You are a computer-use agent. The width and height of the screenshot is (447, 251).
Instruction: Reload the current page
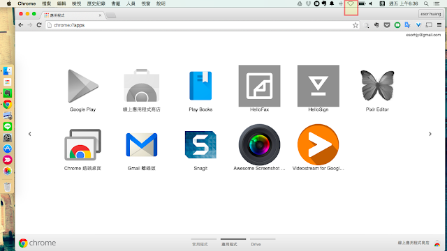point(39,25)
